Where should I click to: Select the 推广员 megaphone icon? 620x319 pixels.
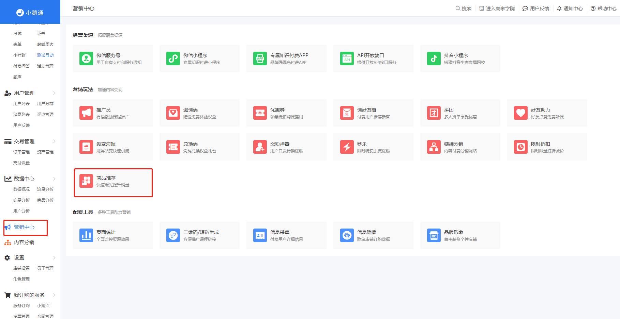coord(86,113)
